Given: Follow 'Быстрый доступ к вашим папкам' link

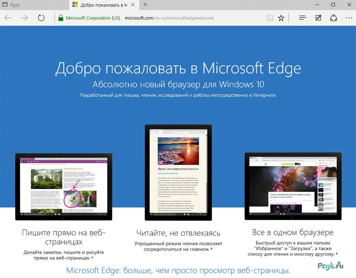Looking at the screenshot, I should pos(293,249).
